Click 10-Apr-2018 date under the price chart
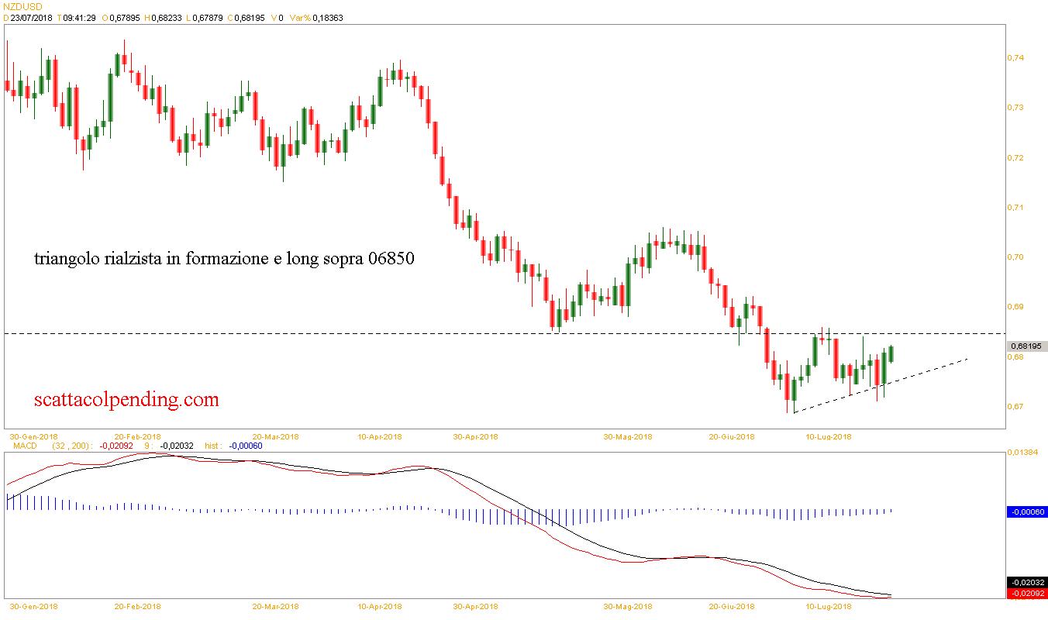Viewport: 1048px width, 620px height. [380, 436]
